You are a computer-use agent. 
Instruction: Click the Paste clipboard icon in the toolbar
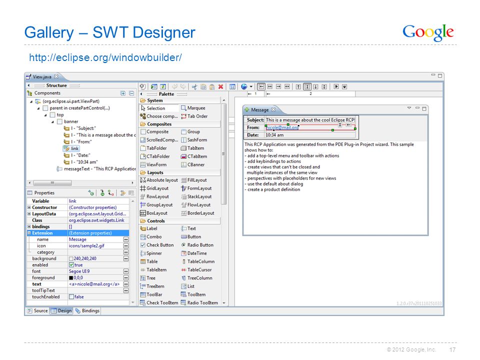(x=212, y=87)
